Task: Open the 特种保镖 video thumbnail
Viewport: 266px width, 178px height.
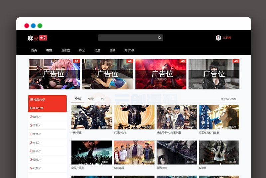Action: pos(92,117)
